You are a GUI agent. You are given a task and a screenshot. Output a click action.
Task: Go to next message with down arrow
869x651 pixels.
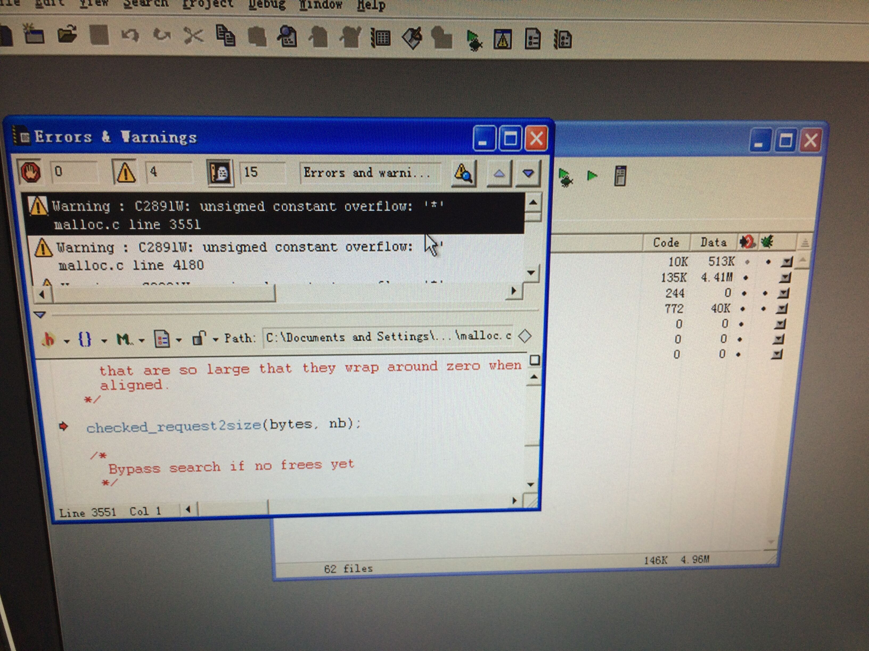[x=528, y=173]
